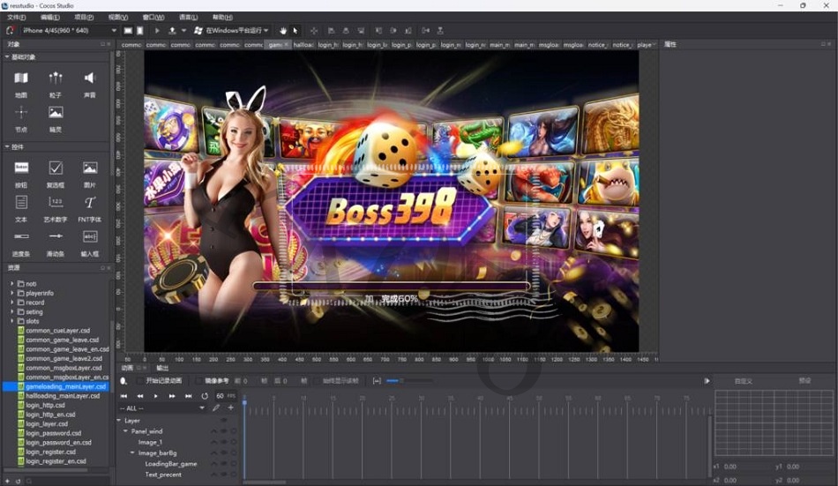Toggle lock circle for Text_precent row

click(234, 475)
